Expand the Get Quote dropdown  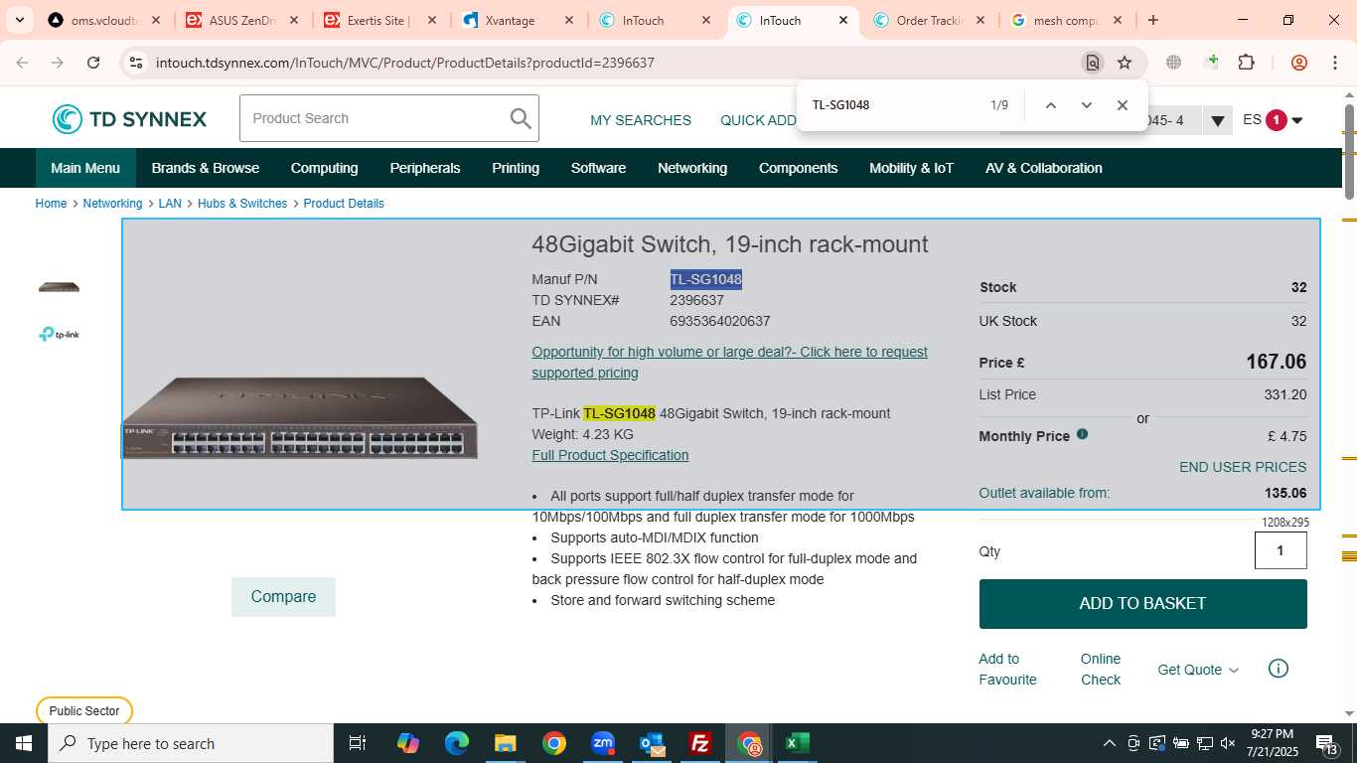coord(1199,670)
